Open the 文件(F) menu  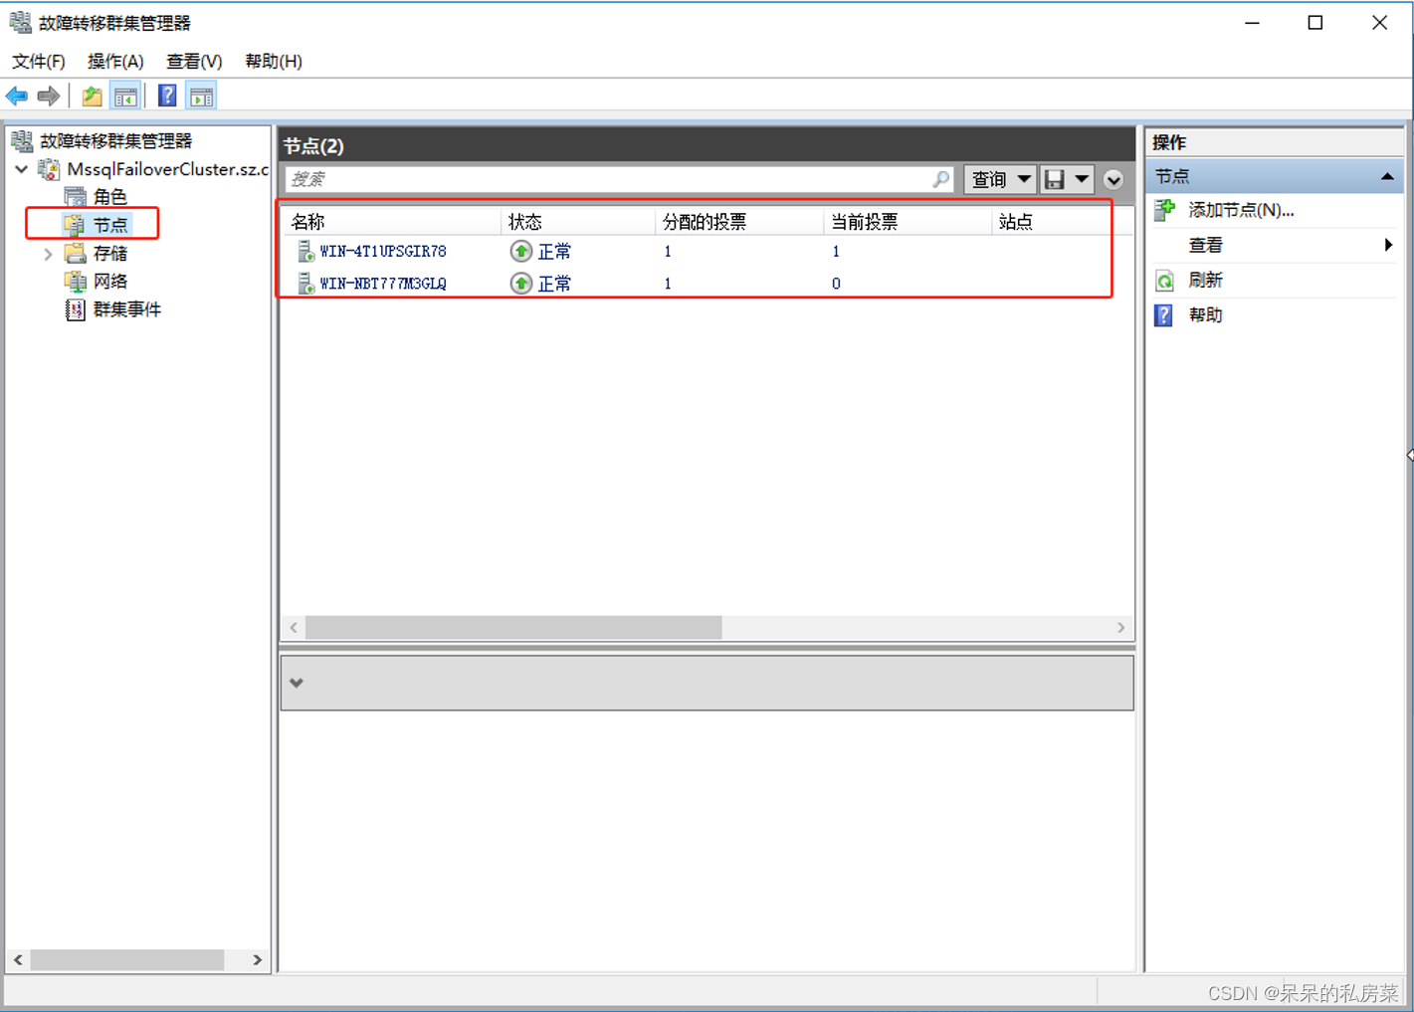click(39, 62)
